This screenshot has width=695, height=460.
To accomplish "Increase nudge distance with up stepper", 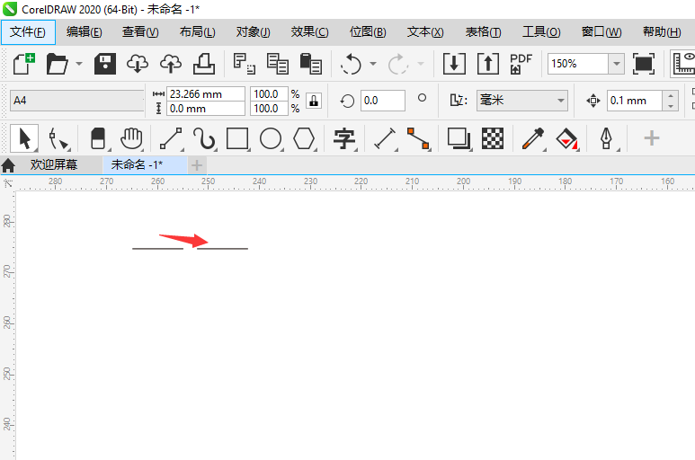I will [x=671, y=95].
